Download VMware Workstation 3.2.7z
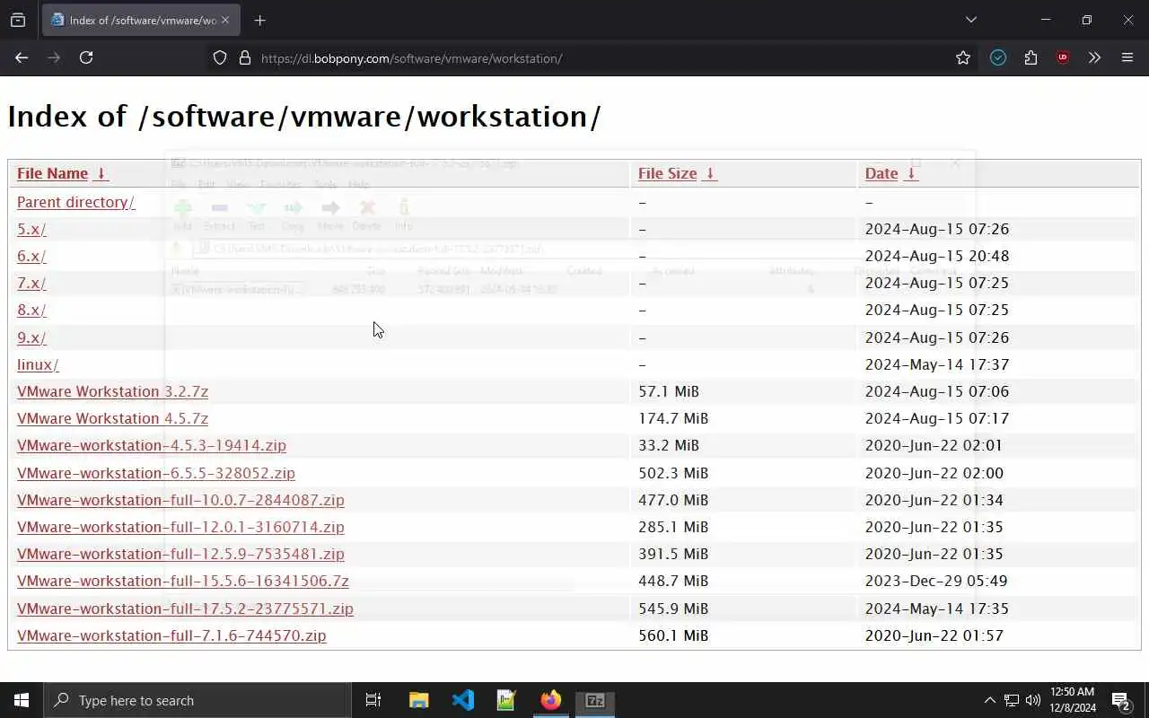 (112, 391)
